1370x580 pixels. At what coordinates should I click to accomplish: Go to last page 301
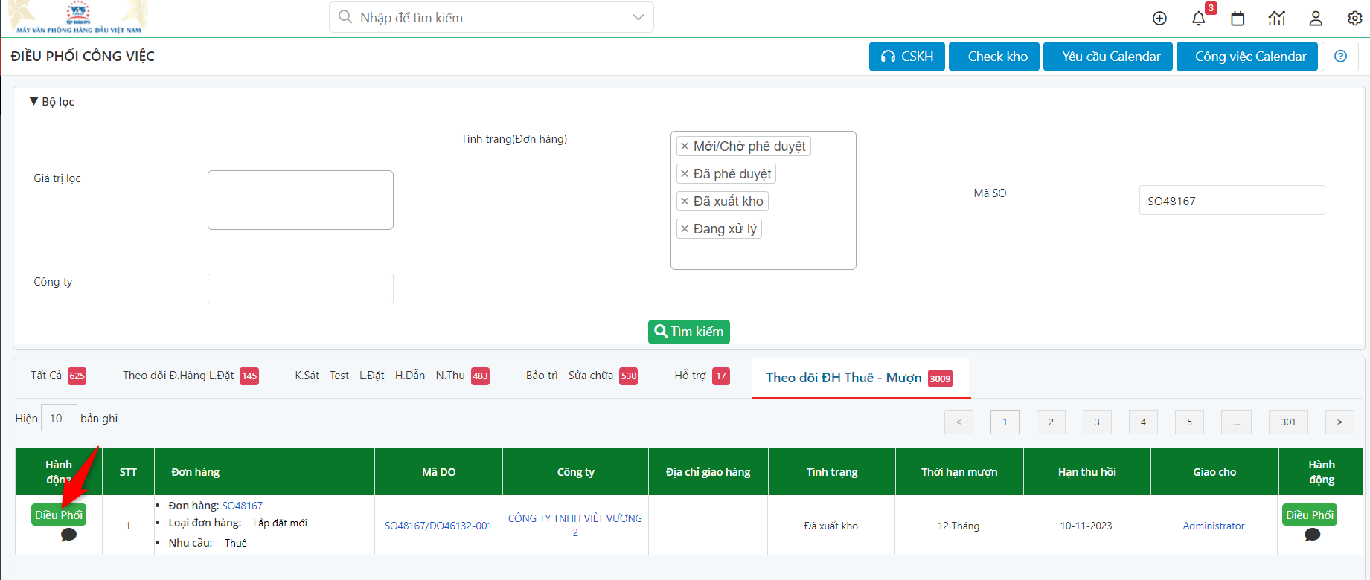click(x=1288, y=422)
